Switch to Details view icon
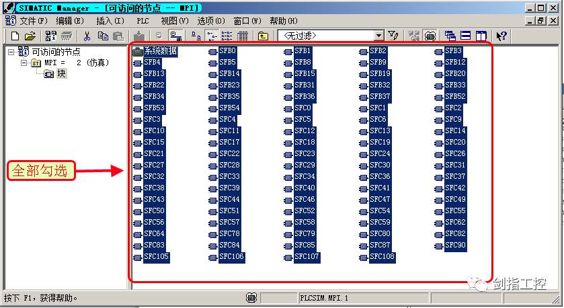564x308 pixels. (242, 36)
